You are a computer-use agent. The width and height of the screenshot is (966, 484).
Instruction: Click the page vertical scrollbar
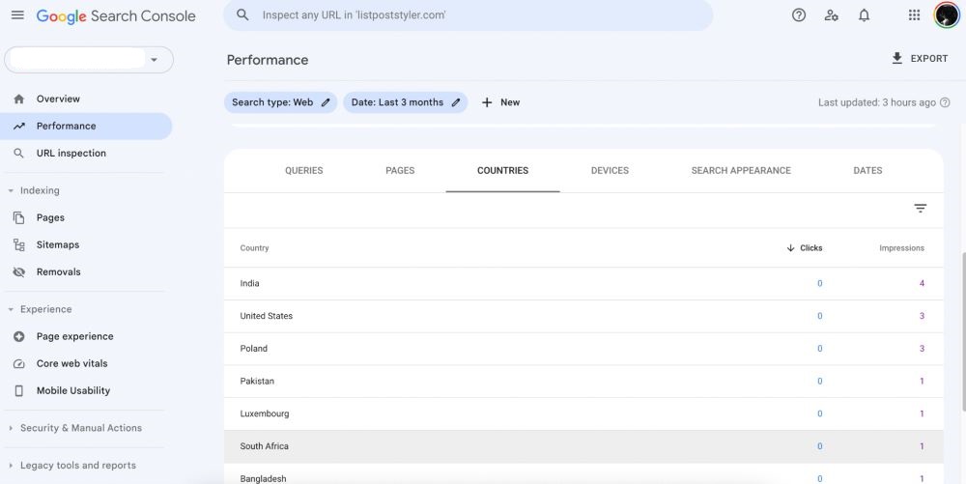pos(963,332)
